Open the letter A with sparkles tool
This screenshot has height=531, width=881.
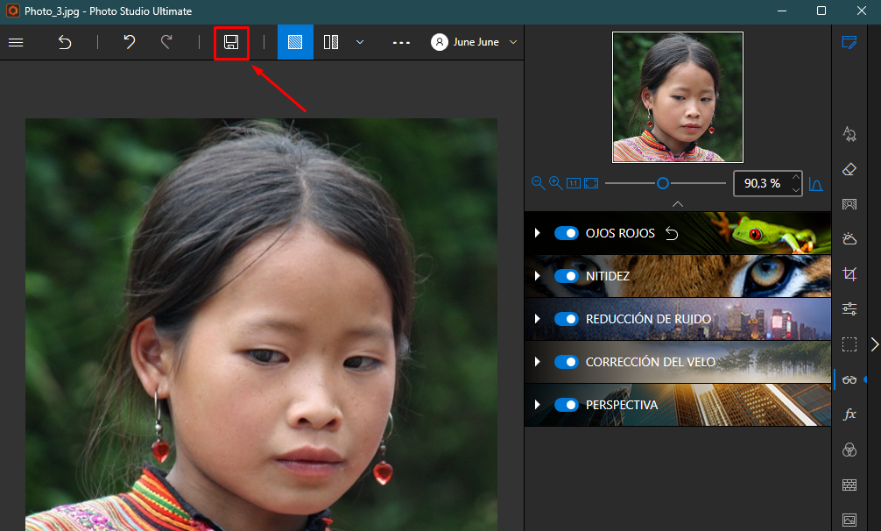tap(849, 134)
